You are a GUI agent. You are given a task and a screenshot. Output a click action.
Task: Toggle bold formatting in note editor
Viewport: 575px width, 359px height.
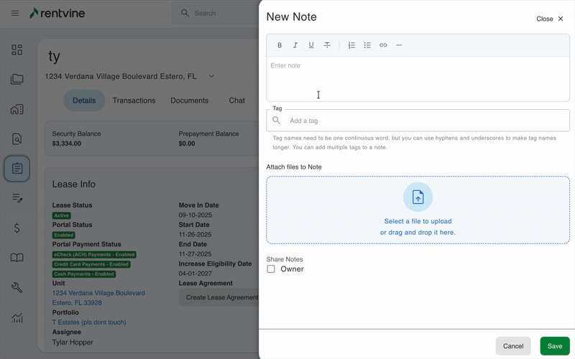pyautogui.click(x=280, y=45)
